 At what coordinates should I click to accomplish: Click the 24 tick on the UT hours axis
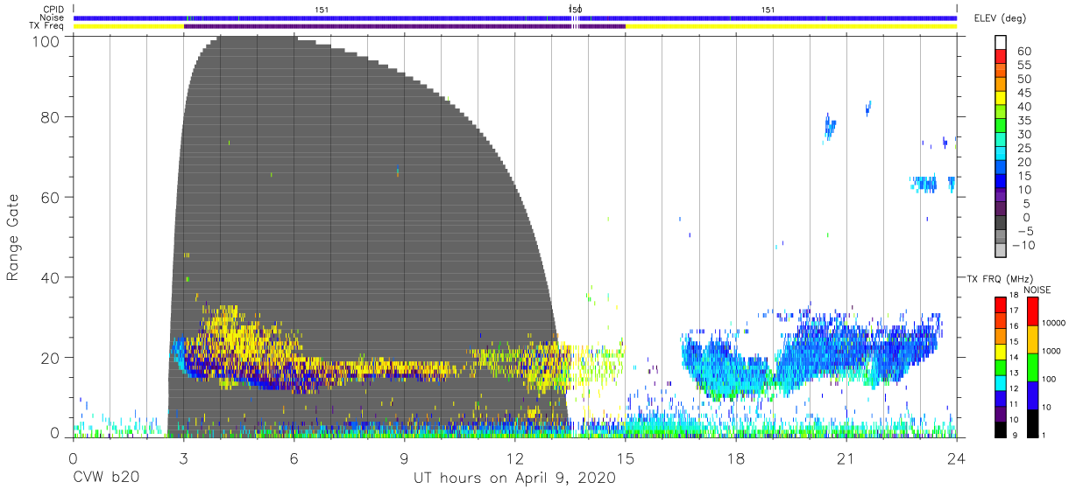click(x=956, y=458)
